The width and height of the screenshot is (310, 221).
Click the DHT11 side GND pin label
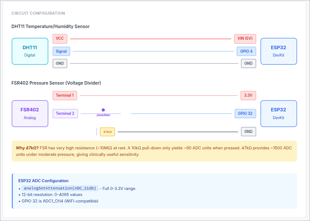click(x=60, y=63)
